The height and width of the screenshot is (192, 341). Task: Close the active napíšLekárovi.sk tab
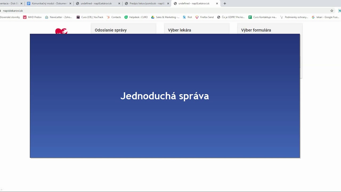(x=217, y=3)
